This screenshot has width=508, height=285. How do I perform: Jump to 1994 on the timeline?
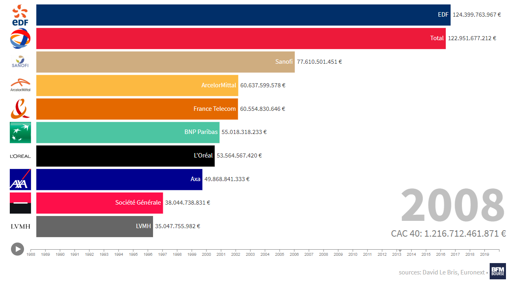(119, 254)
